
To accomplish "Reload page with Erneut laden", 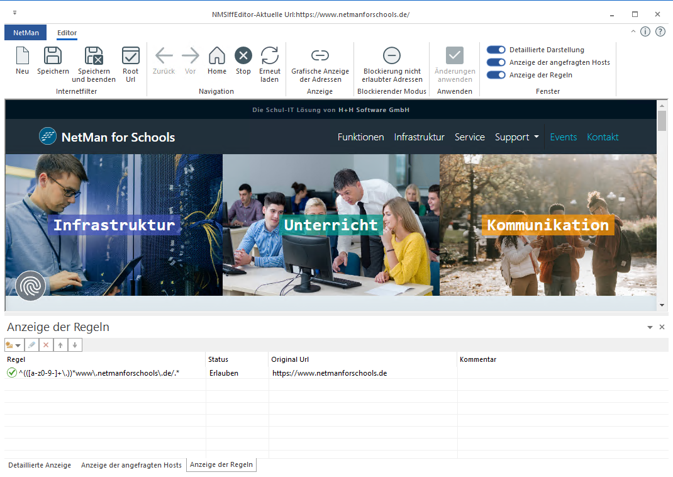I will (x=269, y=56).
